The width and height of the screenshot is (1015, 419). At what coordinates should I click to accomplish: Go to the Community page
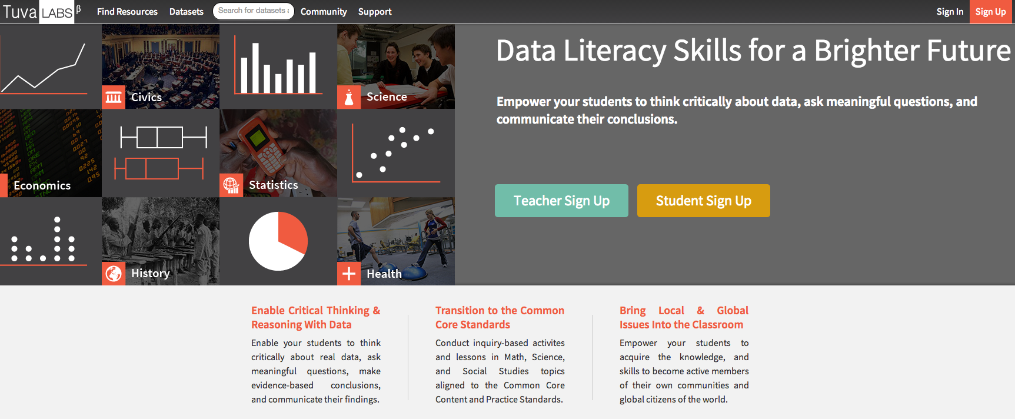coord(324,12)
